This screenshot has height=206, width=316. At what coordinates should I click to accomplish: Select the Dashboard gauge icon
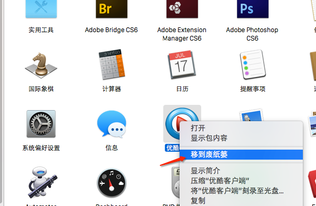[x=112, y=183]
